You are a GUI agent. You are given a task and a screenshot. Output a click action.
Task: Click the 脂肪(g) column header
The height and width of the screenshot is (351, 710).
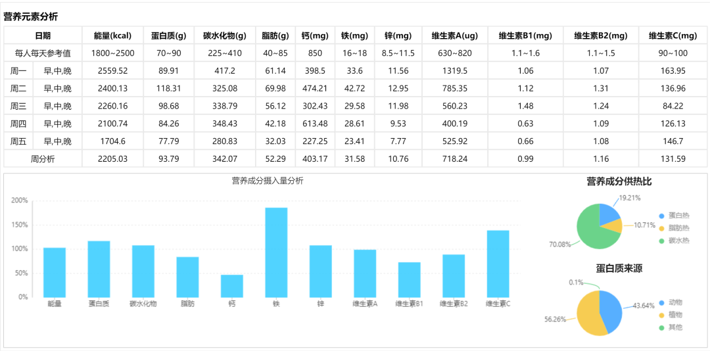pos(275,35)
